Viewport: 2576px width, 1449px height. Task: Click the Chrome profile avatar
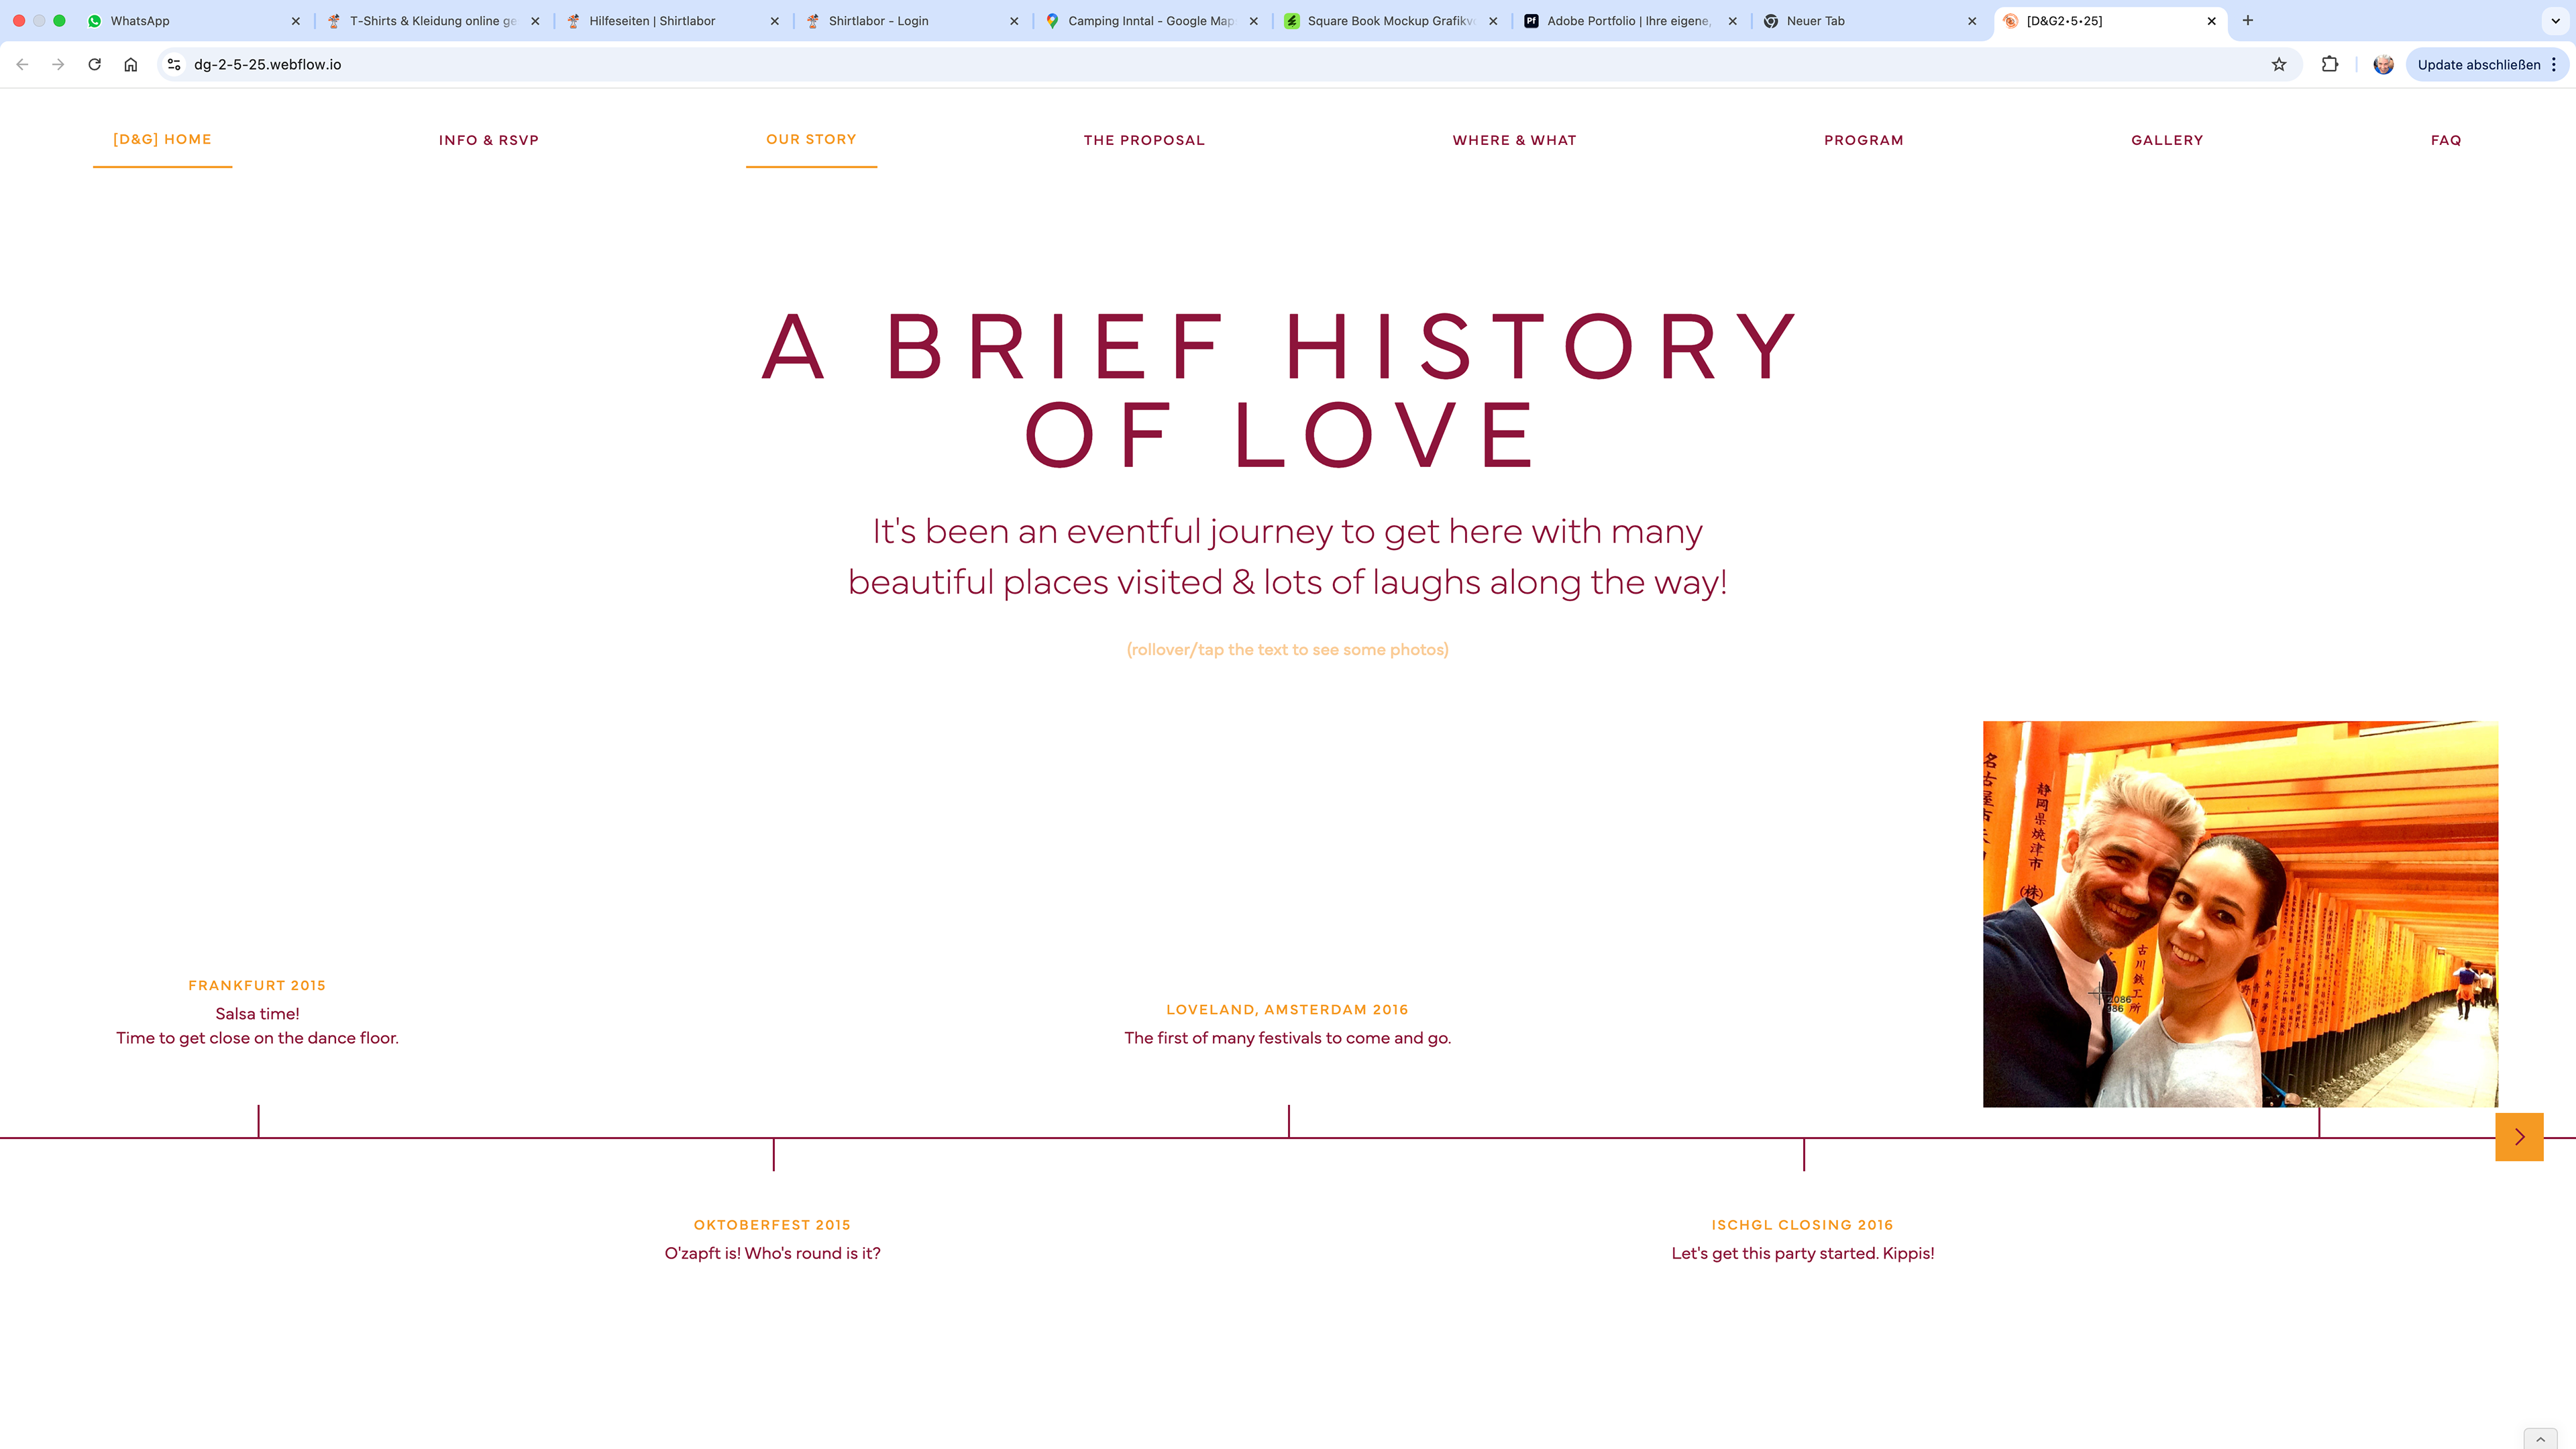pos(2383,64)
